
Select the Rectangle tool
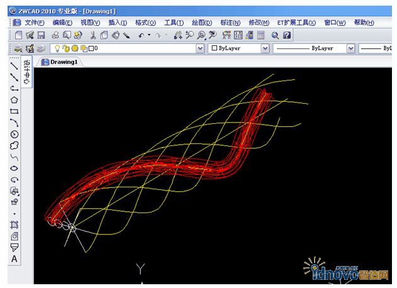point(14,111)
